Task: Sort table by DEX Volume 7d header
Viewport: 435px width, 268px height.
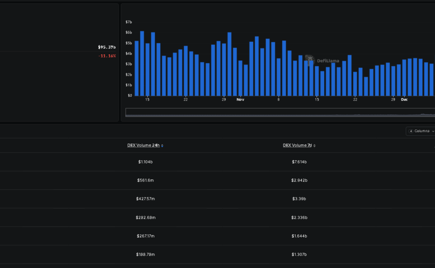Action: (297, 145)
